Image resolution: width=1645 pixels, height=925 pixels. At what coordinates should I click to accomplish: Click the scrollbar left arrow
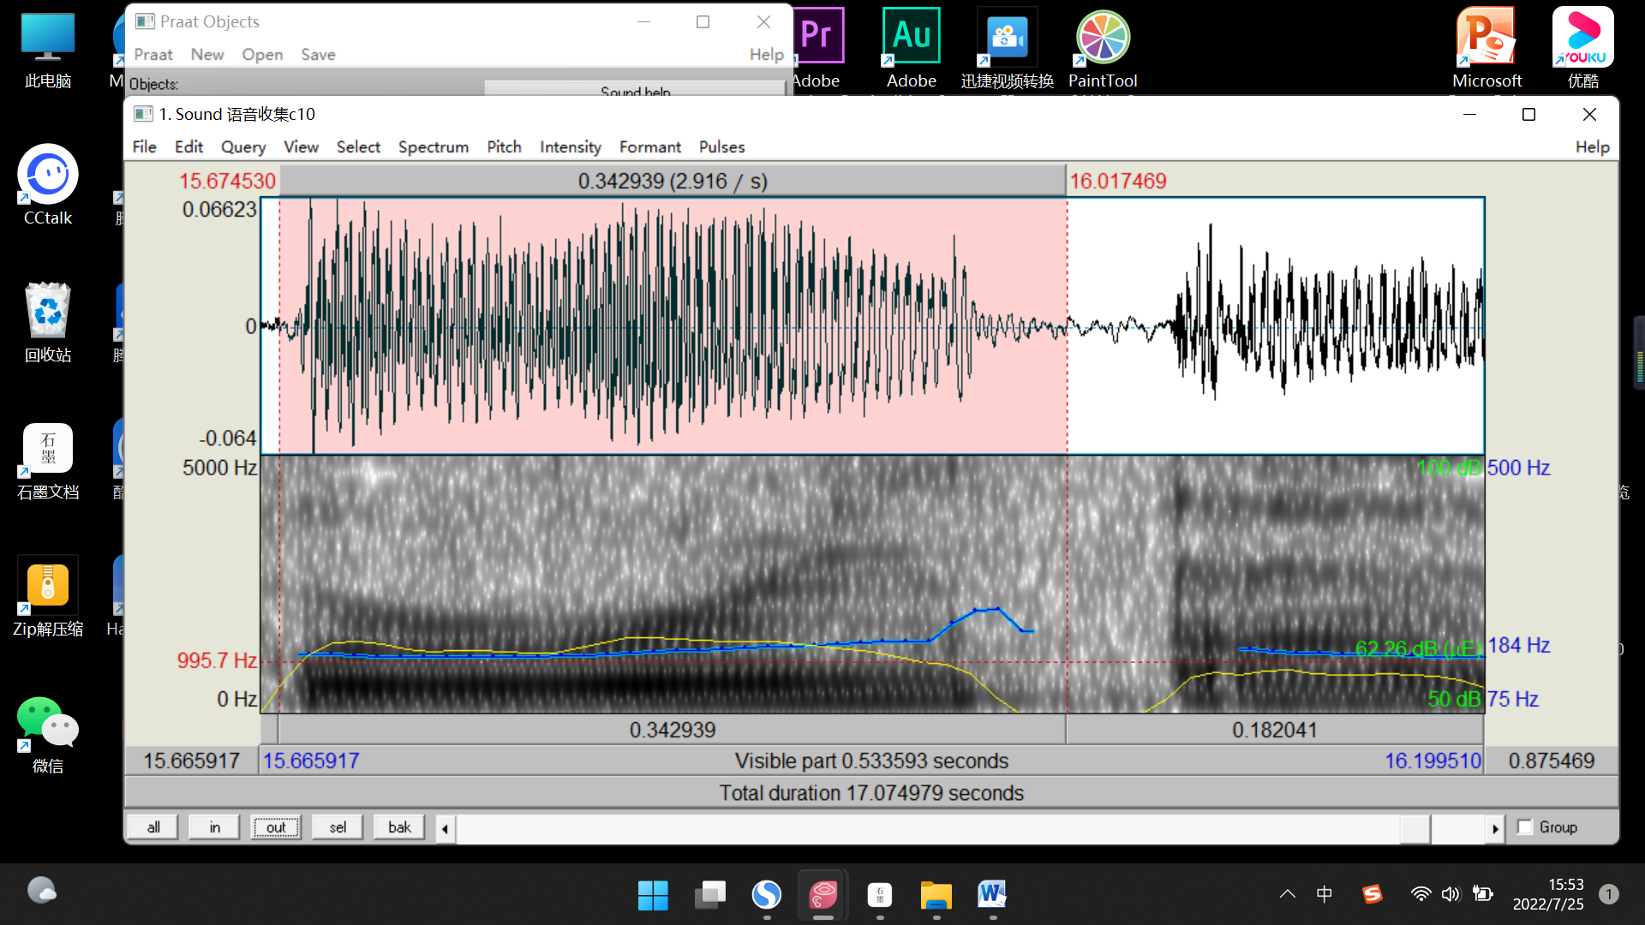coord(445,828)
